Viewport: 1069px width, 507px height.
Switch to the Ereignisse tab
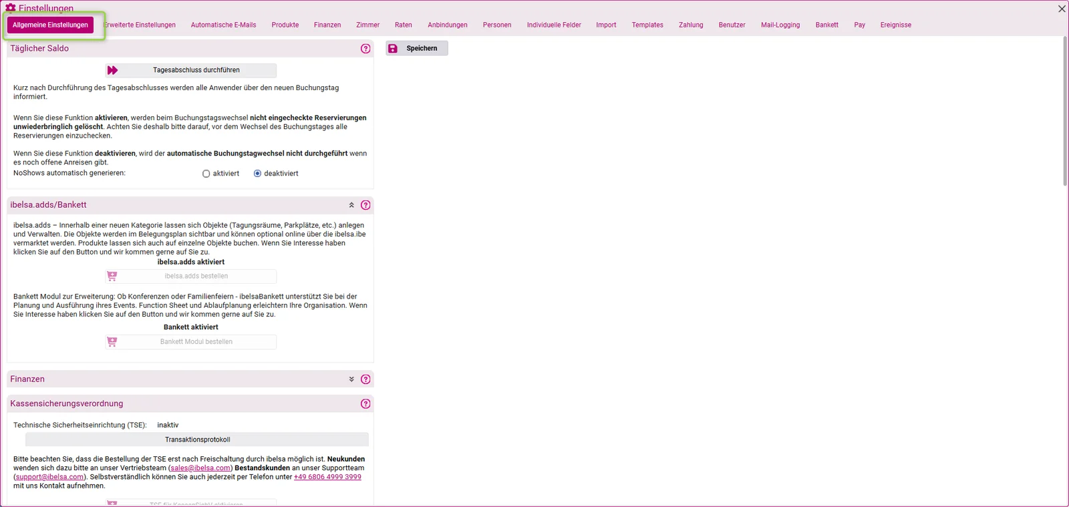(x=895, y=25)
